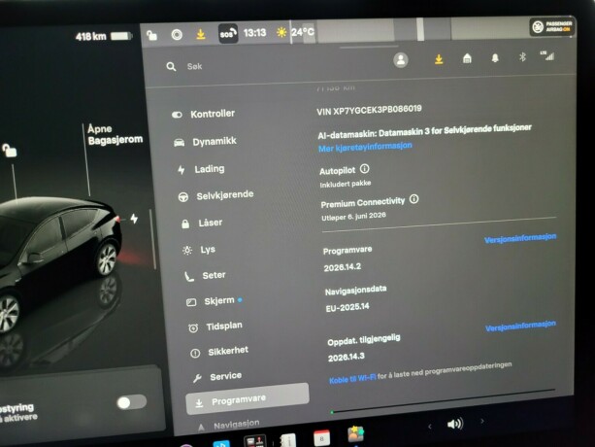
Task: Open the driver profile icon
Action: click(401, 60)
